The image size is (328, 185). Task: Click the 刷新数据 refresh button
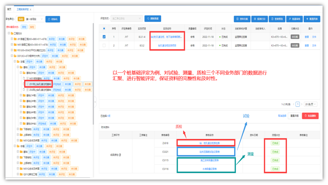point(153,19)
